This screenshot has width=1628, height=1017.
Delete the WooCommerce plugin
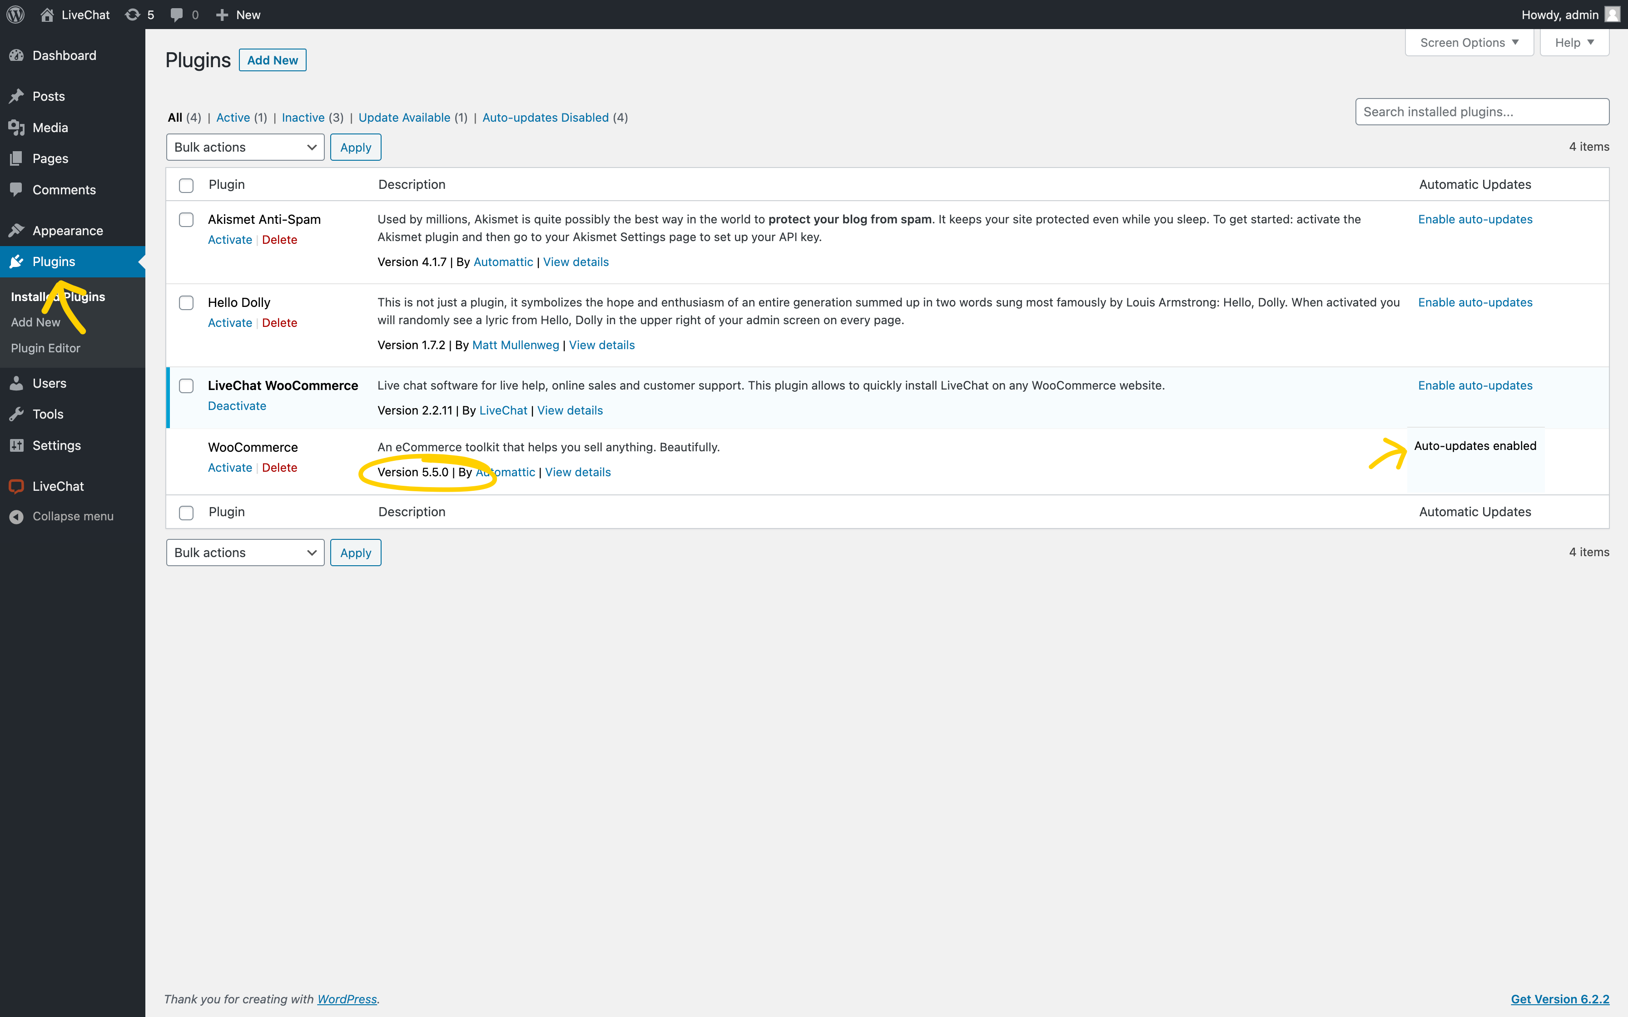click(280, 468)
